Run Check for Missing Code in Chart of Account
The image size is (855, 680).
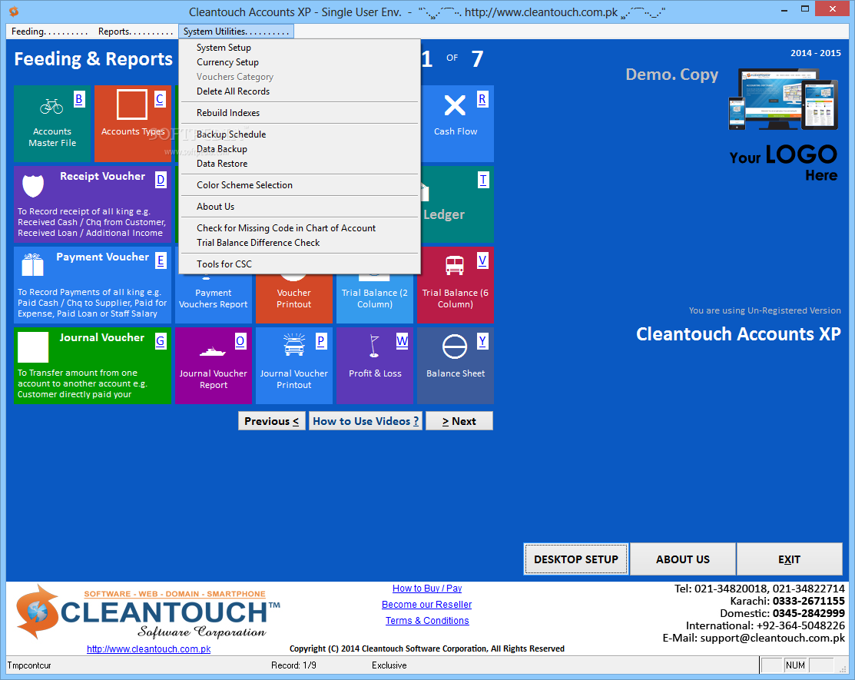(300, 228)
